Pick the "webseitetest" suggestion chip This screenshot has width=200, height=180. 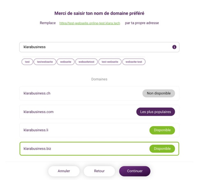pyautogui.click(x=86, y=62)
